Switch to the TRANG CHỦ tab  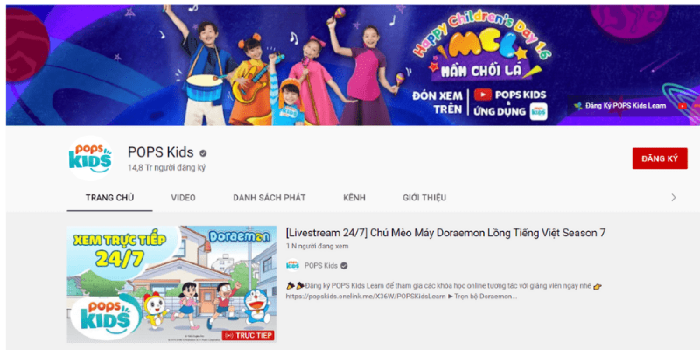pyautogui.click(x=110, y=198)
